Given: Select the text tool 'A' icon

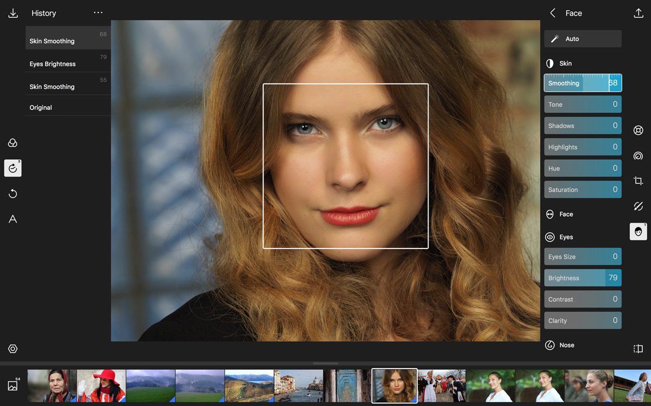Looking at the screenshot, I should point(13,219).
